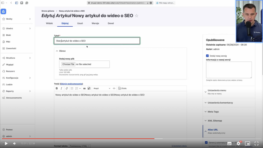This screenshot has height=148, width=263.
Task: Add page to shortcuts with star icon
Action: click(x=137, y=16)
